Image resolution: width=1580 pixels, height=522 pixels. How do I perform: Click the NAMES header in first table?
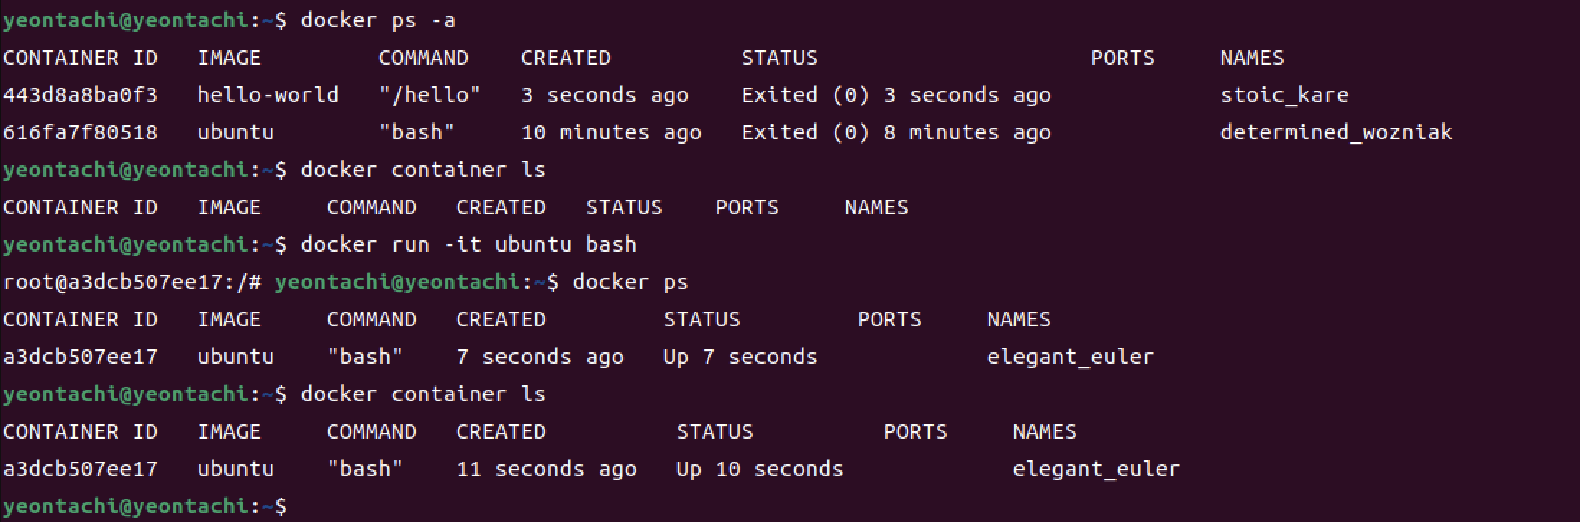1252,58
